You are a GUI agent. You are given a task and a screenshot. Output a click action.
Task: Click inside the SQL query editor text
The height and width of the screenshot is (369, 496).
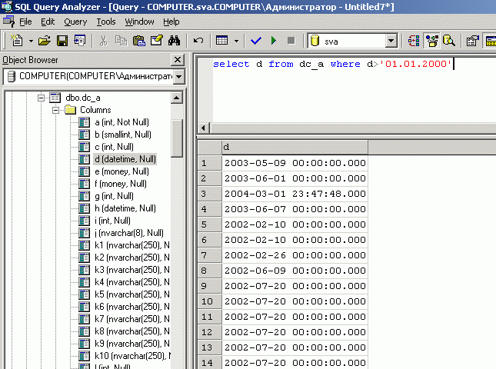click(332, 64)
